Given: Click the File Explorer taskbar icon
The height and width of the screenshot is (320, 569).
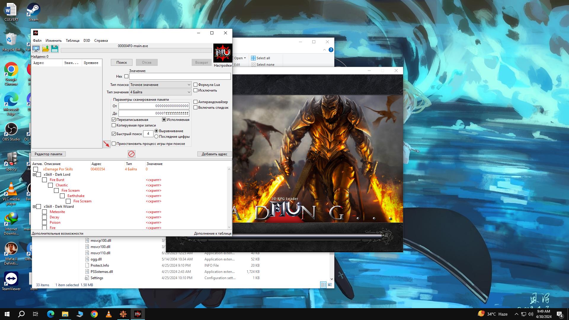Looking at the screenshot, I should click(65, 314).
